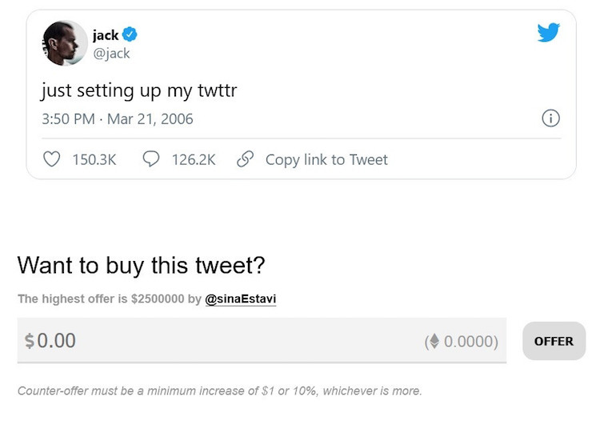Open jack's profile picture
This screenshot has height=421, width=600.
point(65,43)
